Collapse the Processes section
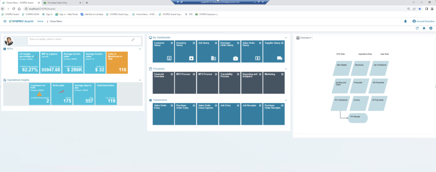The image size is (436, 172). tap(286, 69)
